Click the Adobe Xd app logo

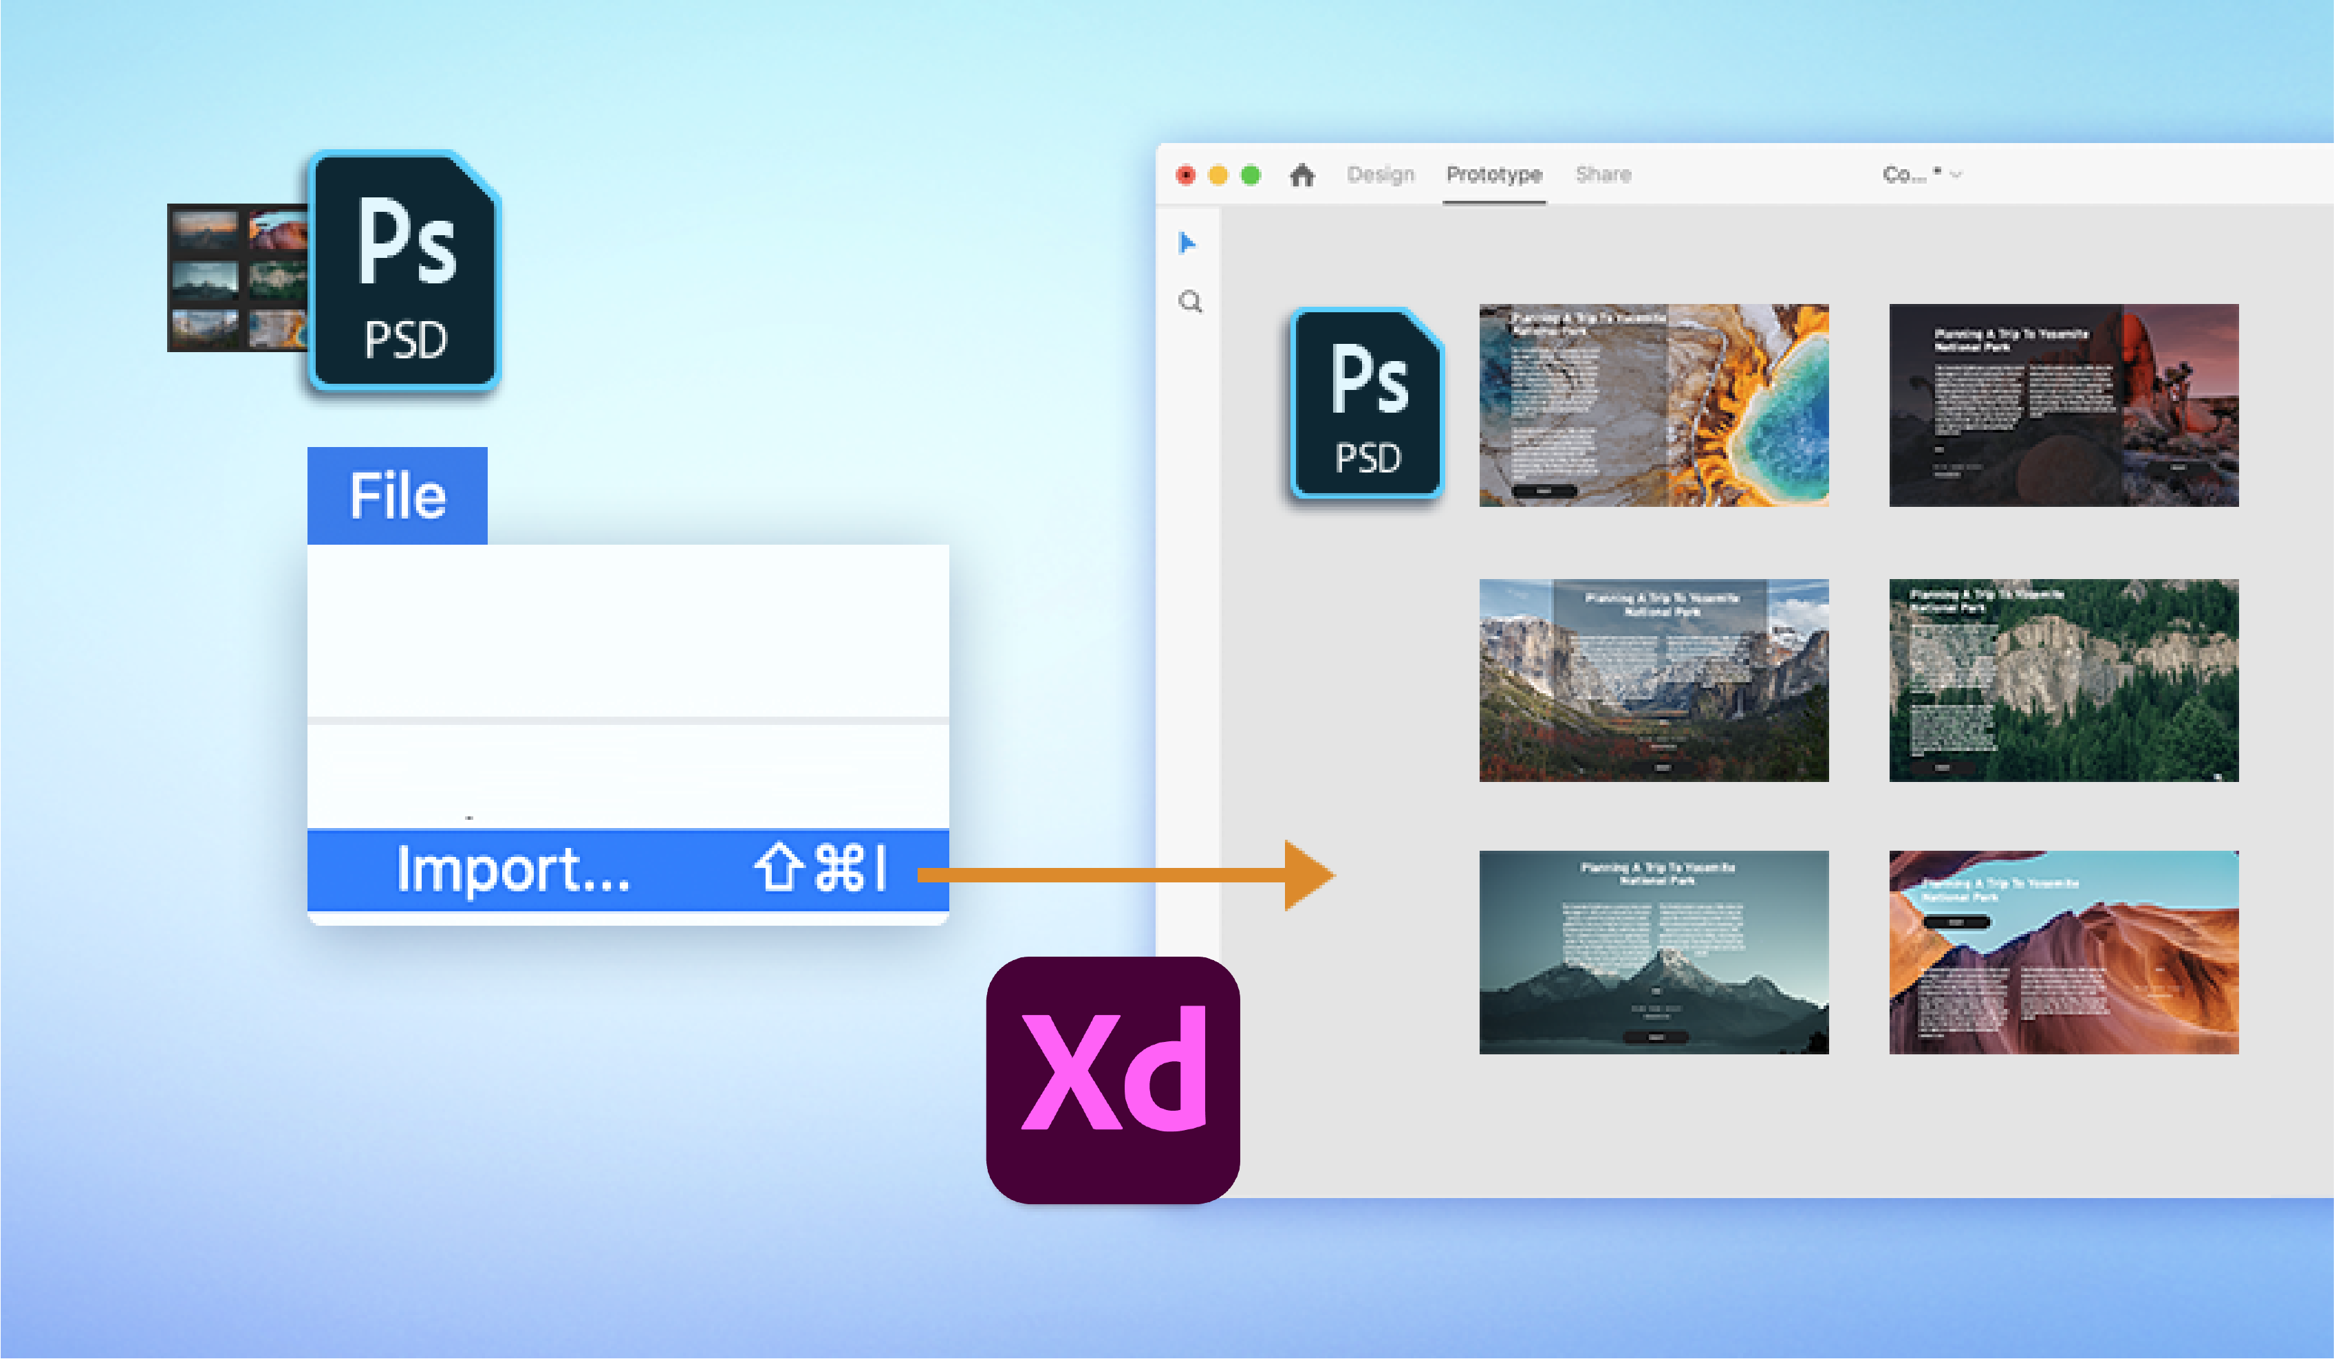(1113, 1080)
